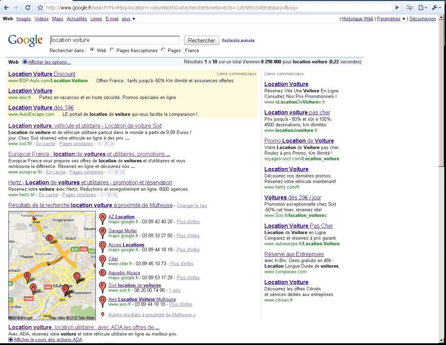Expand the plus dropdown in Google's top bar
The height and width of the screenshot is (345, 446).
[129, 19]
